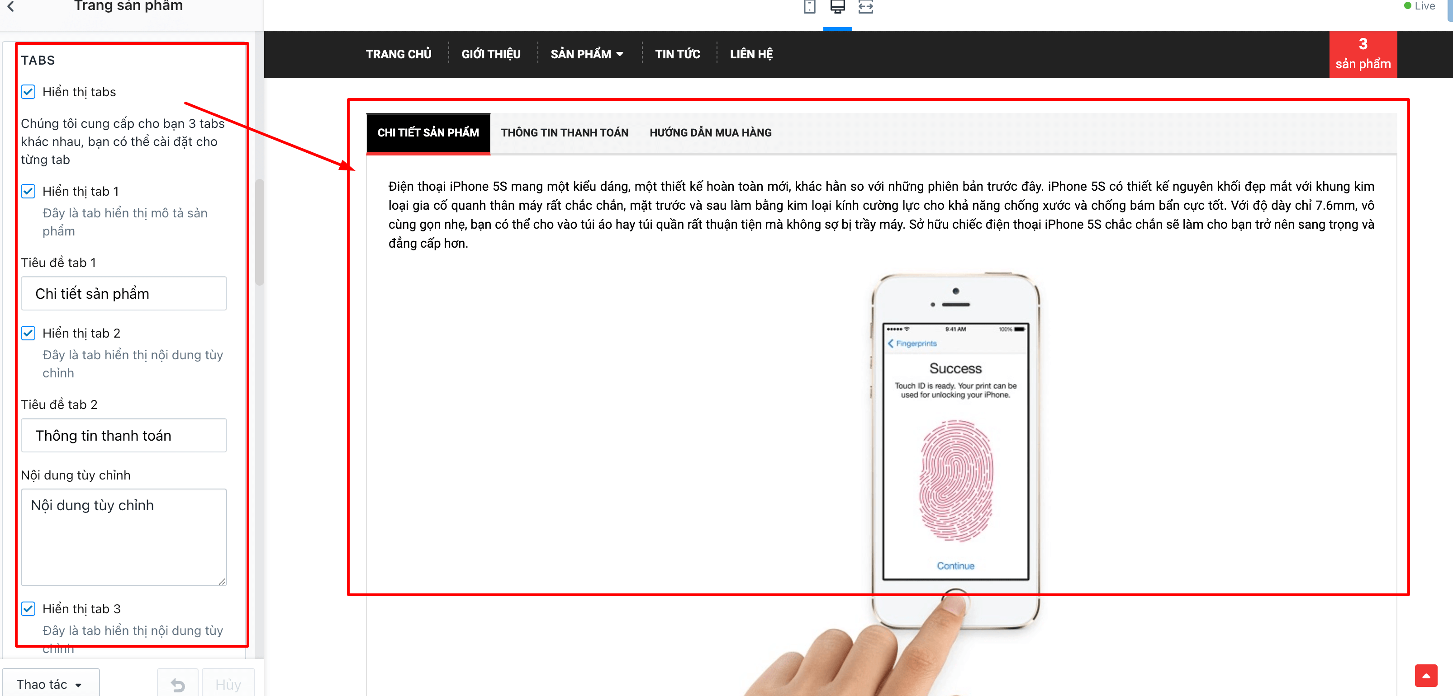Click the Tiêu đề tab 2 input field
The width and height of the screenshot is (1453, 696).
pos(124,435)
